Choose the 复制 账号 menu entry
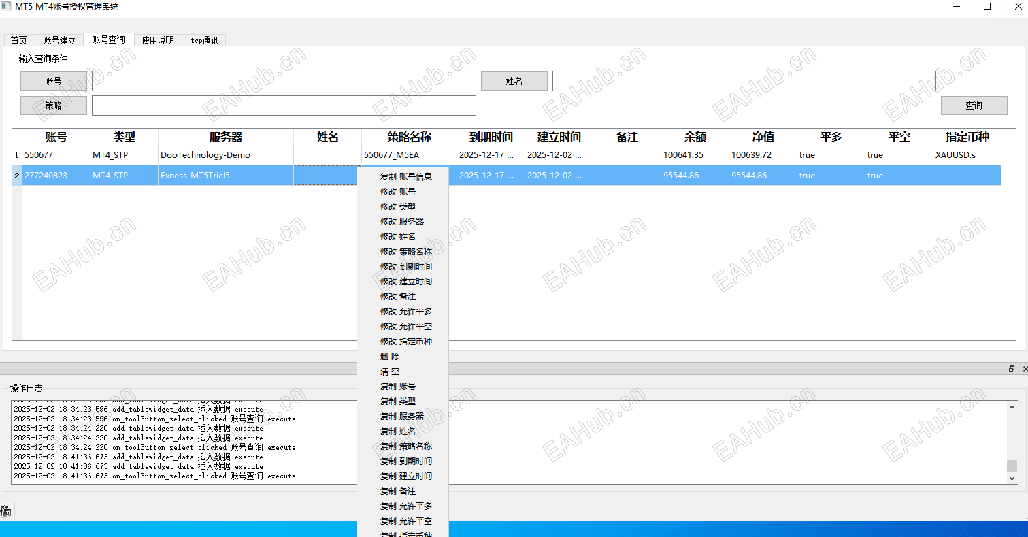 (403, 386)
